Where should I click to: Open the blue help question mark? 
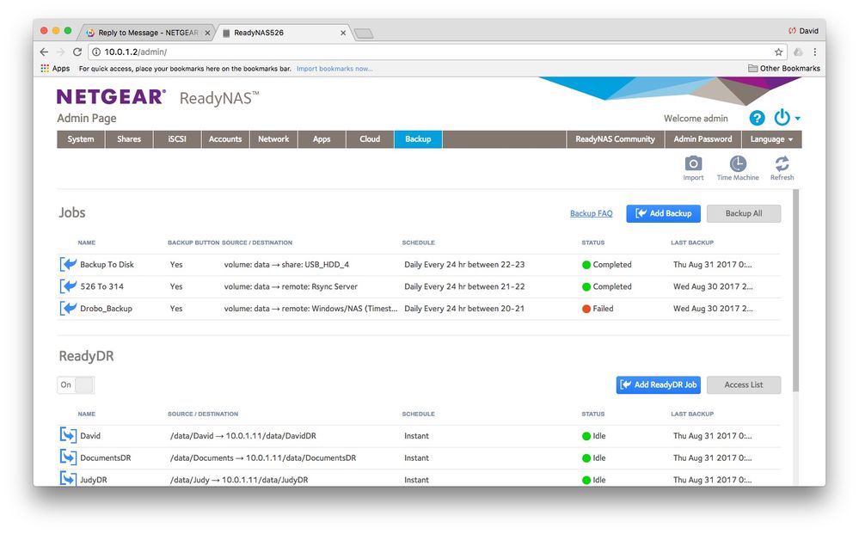[x=757, y=118]
